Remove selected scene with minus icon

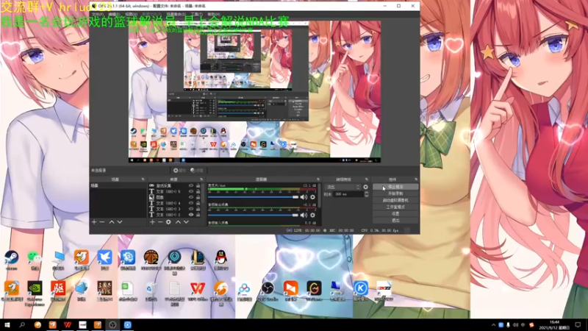coord(102,222)
